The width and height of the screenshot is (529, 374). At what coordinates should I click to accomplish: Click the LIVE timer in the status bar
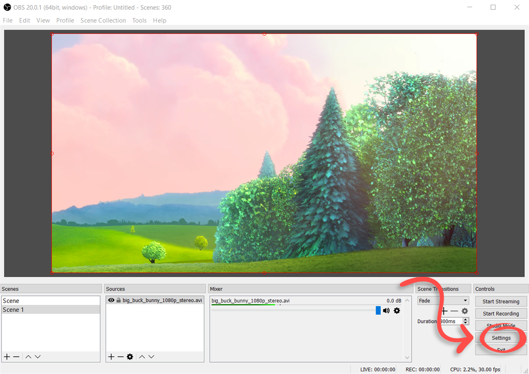coord(378,369)
